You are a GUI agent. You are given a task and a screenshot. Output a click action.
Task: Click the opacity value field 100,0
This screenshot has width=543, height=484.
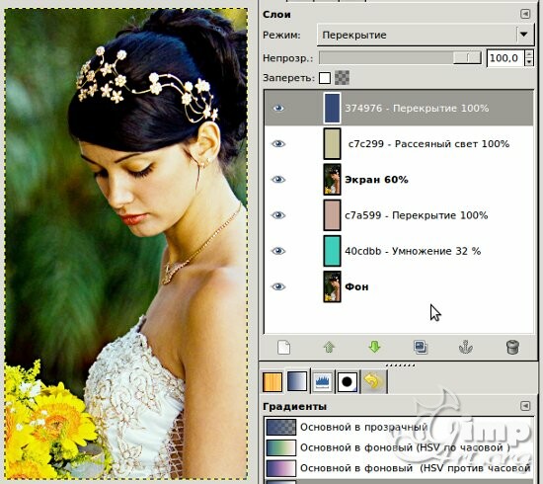point(505,58)
